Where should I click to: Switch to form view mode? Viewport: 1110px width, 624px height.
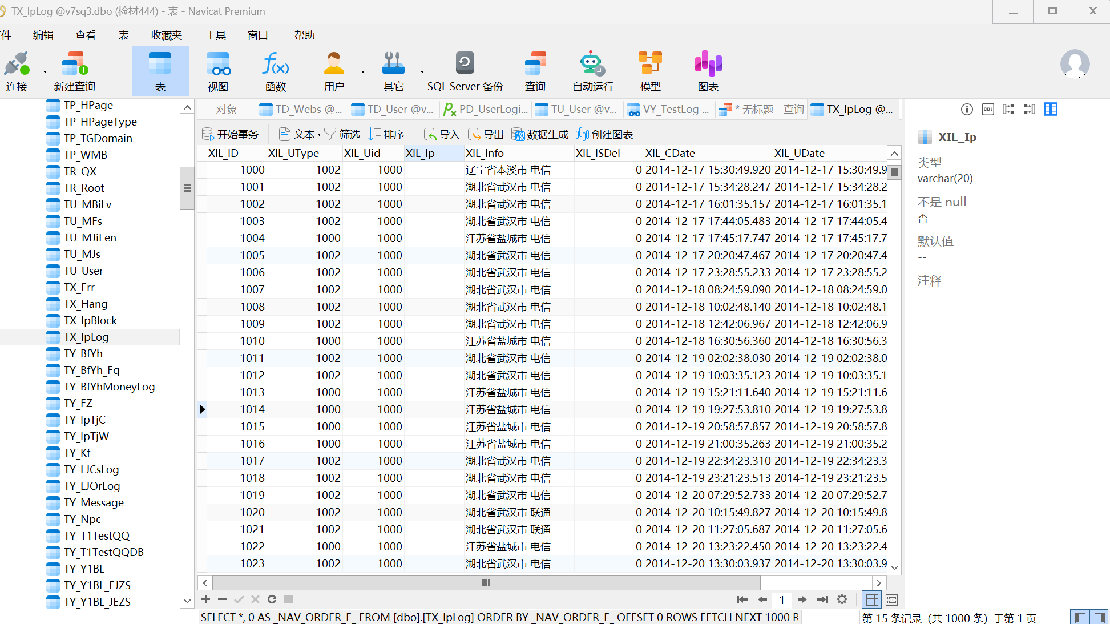pos(891,599)
